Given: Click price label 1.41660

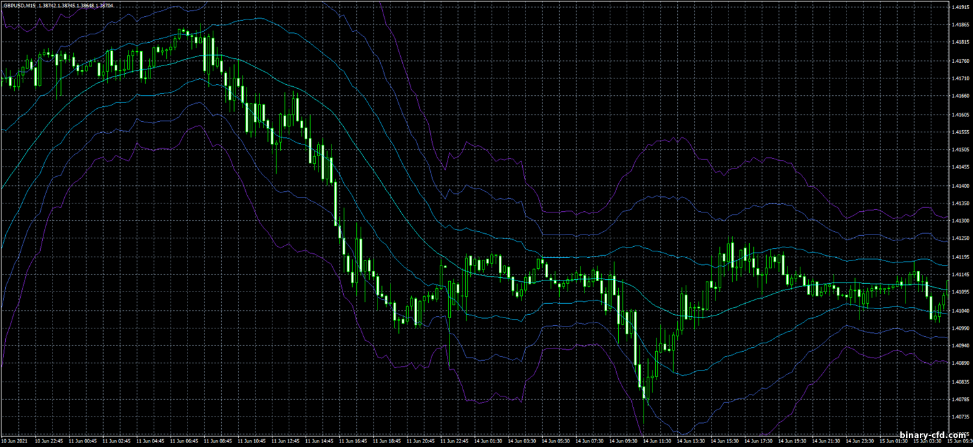Looking at the screenshot, I should [x=961, y=96].
